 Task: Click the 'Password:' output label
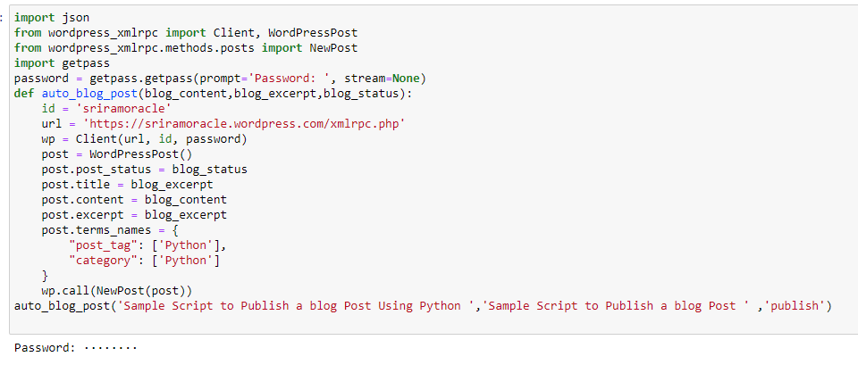click(x=45, y=347)
